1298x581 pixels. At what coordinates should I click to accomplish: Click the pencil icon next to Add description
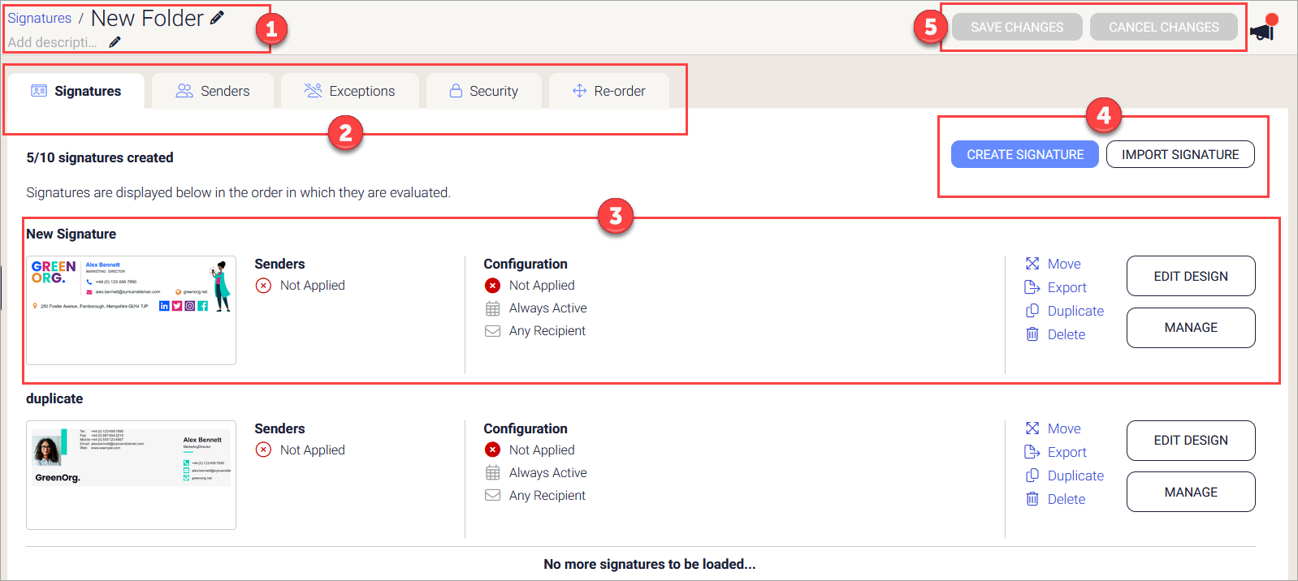click(115, 42)
